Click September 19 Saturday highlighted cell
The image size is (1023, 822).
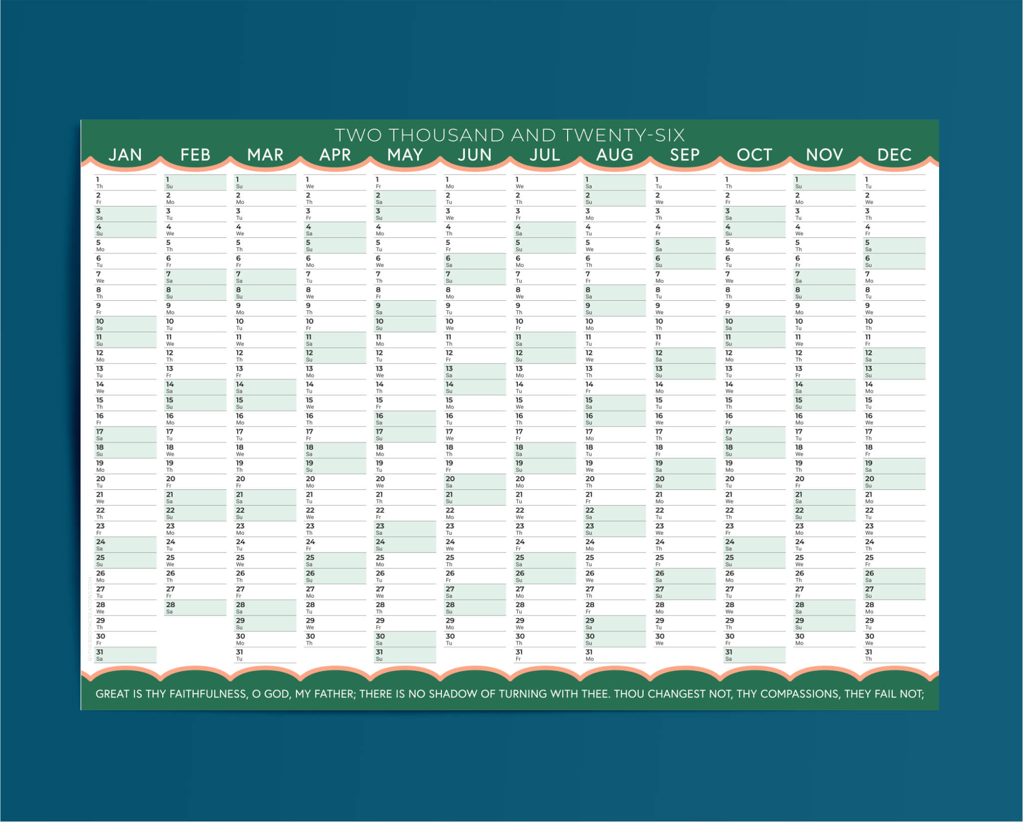(684, 466)
